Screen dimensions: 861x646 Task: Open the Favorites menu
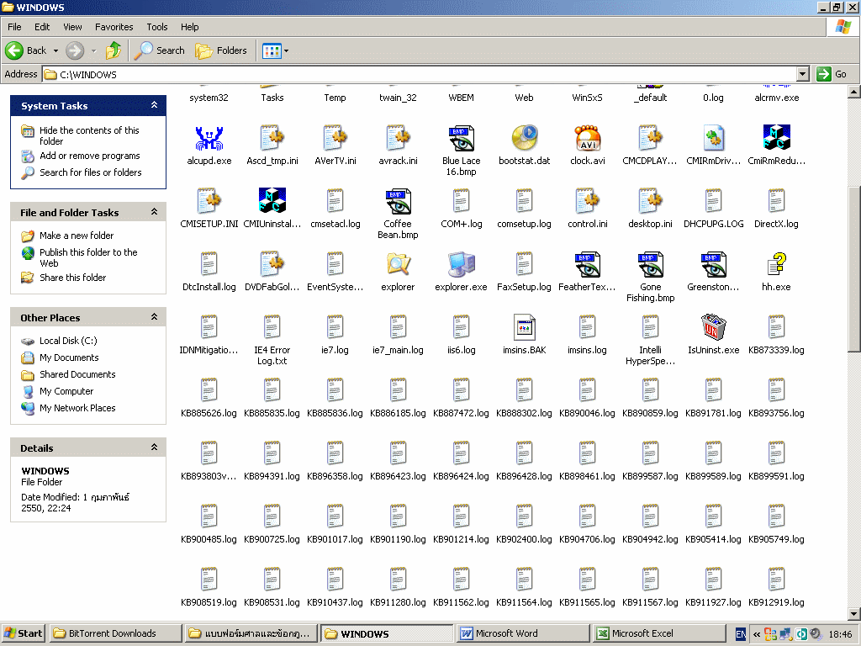point(114,27)
